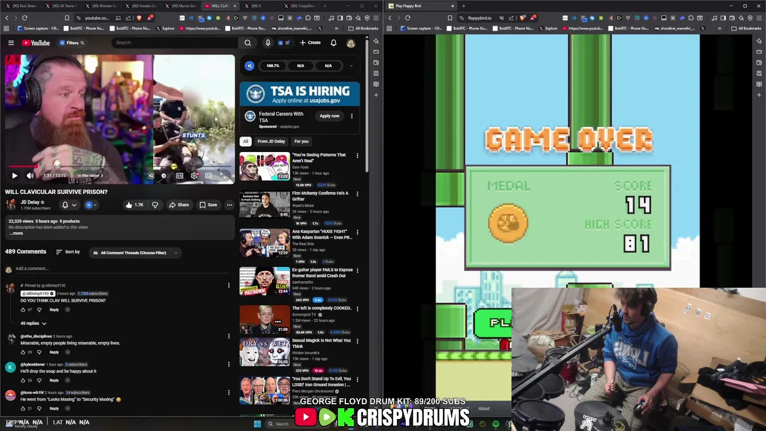Screen dimensions: 766x431
Task: Switch player to theater mode
Action: click(208, 175)
